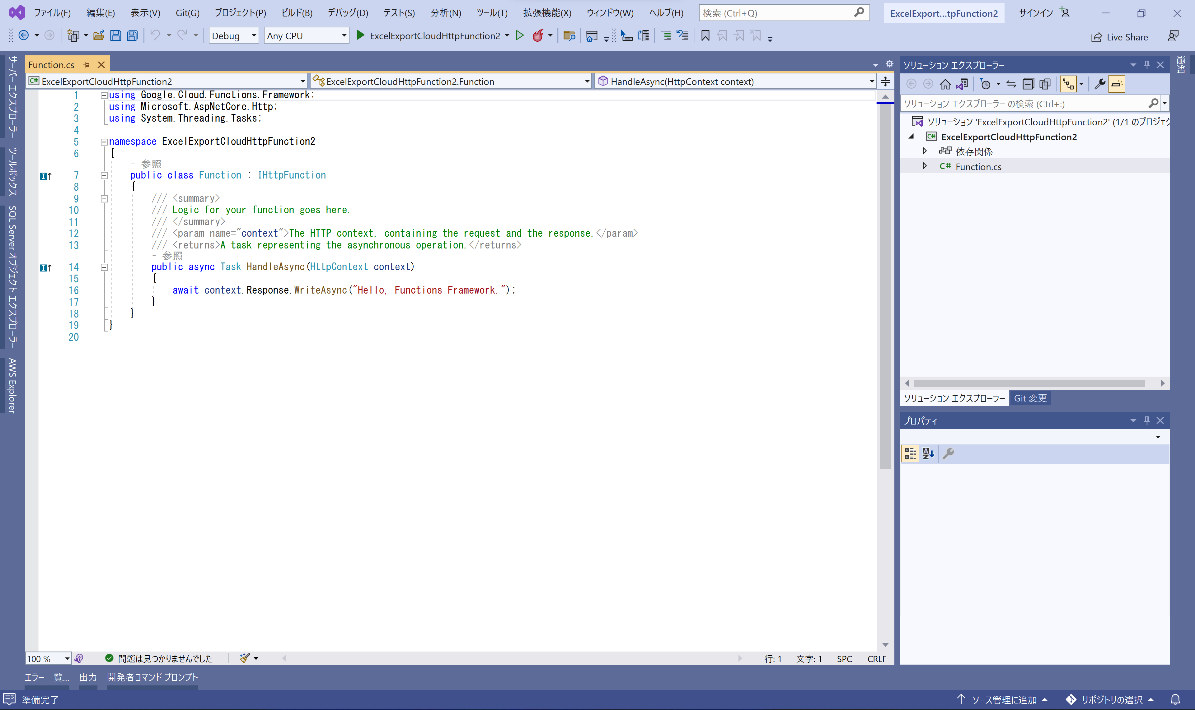
Task: Click the Open File folder icon
Action: 99,35
